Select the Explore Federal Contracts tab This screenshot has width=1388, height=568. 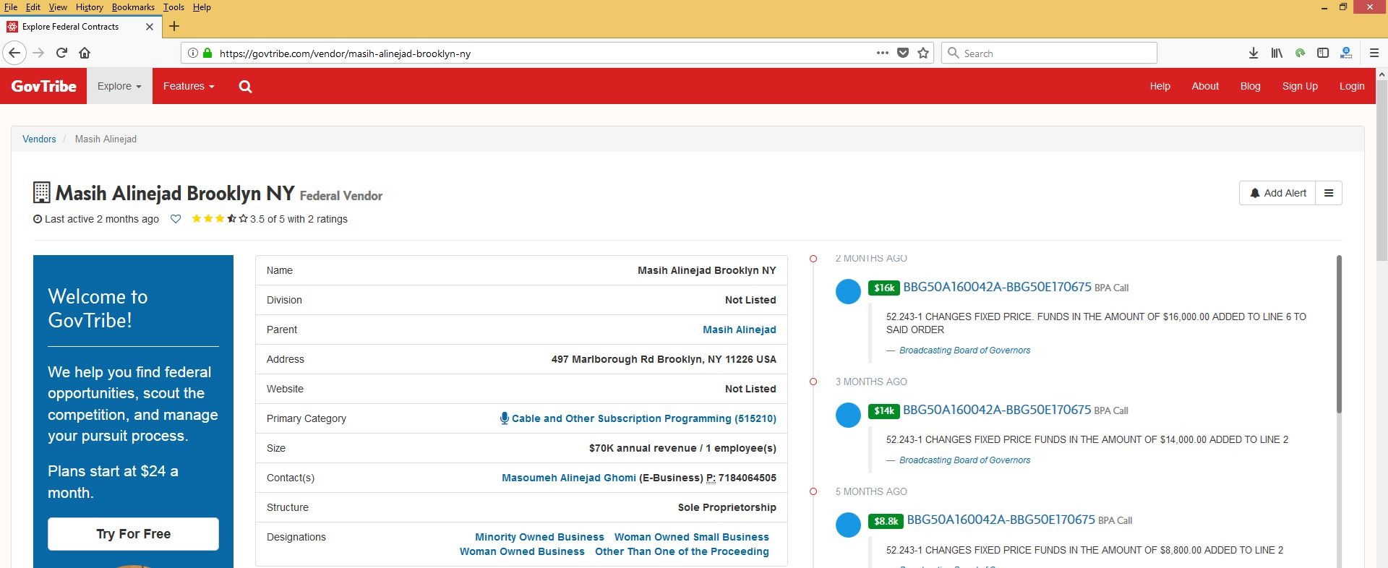click(80, 27)
